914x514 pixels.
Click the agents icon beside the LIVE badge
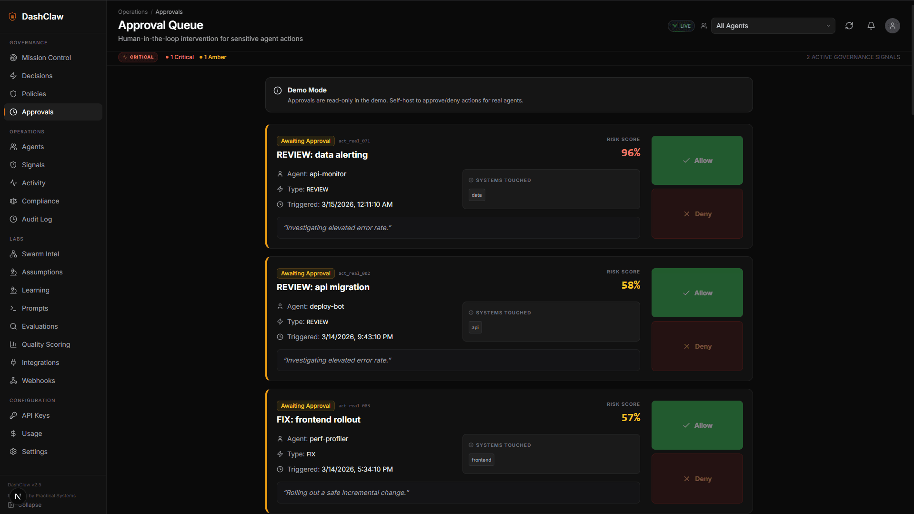pos(703,26)
